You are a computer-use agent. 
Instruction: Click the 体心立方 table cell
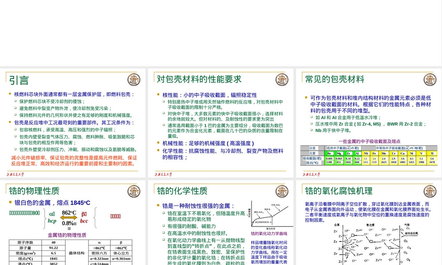point(121,253)
